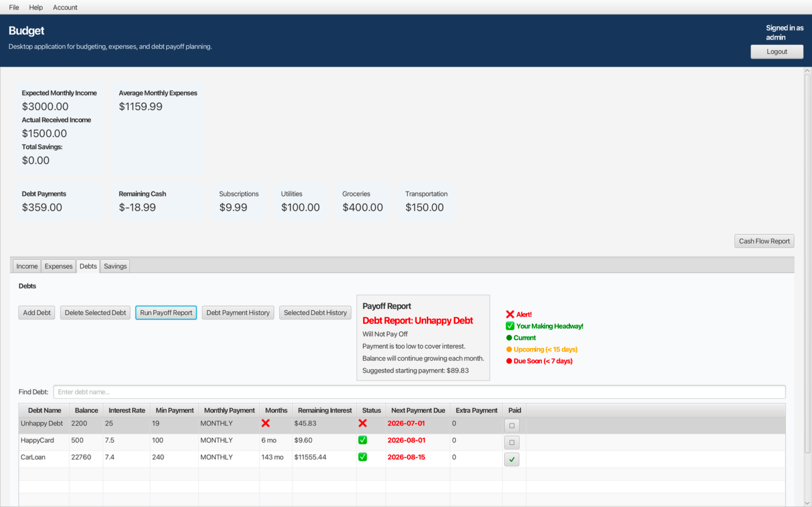The width and height of the screenshot is (812, 507).
Task: Switch to the Income tab
Action: [27, 266]
